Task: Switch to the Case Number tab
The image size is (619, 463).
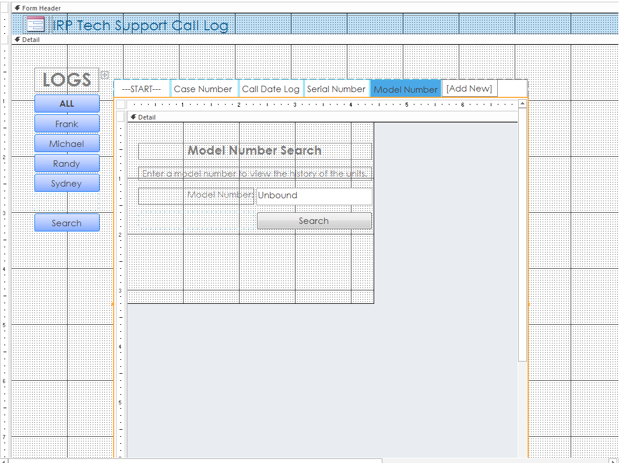Action: pyautogui.click(x=203, y=89)
